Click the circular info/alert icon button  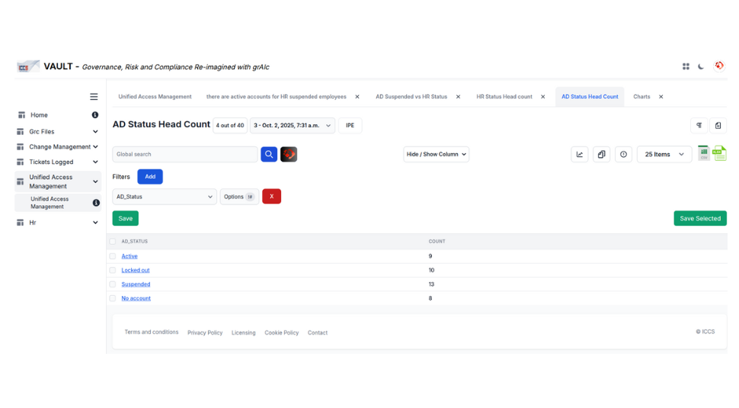click(x=623, y=154)
